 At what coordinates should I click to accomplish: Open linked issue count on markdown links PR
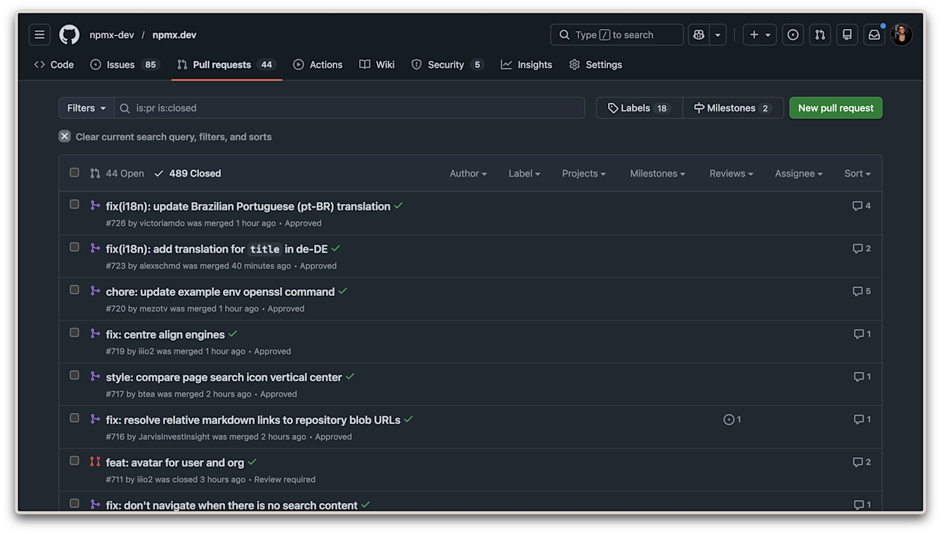732,419
